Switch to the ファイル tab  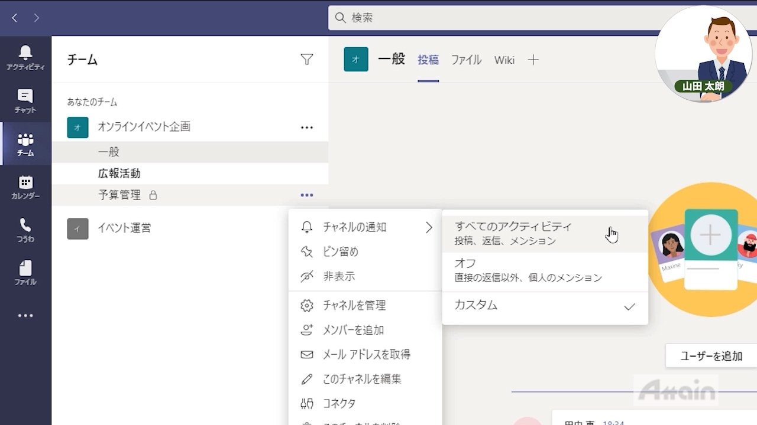[x=466, y=60]
